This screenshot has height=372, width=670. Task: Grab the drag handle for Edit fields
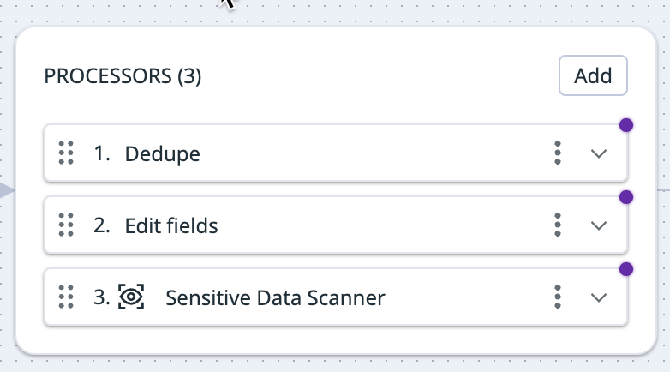point(66,225)
